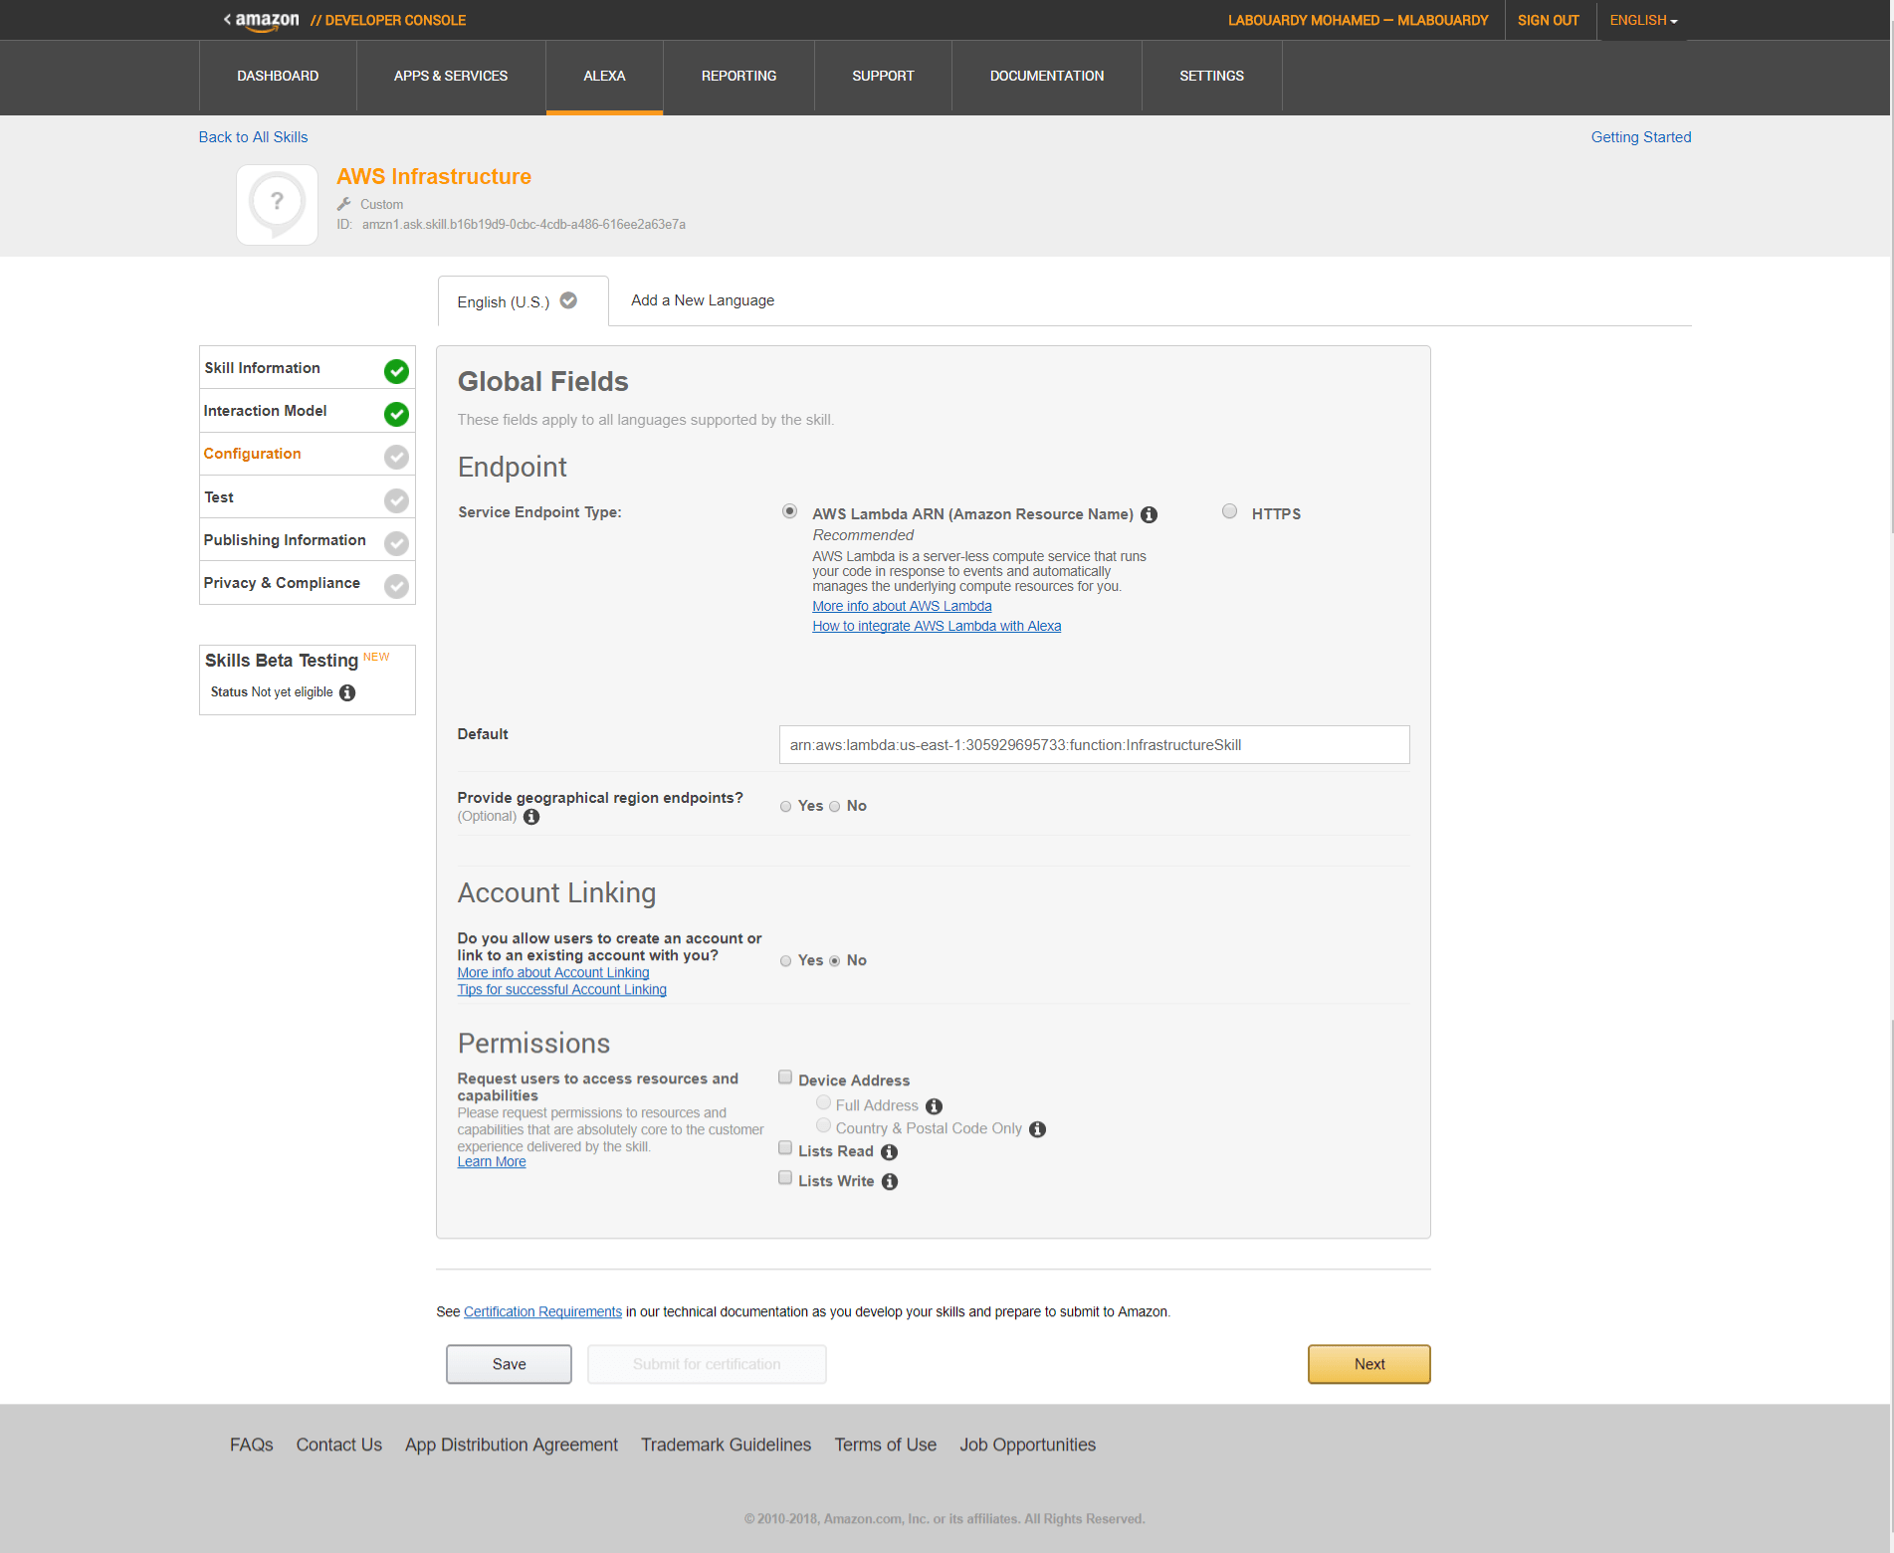Go to Interaction Model step

(307, 411)
